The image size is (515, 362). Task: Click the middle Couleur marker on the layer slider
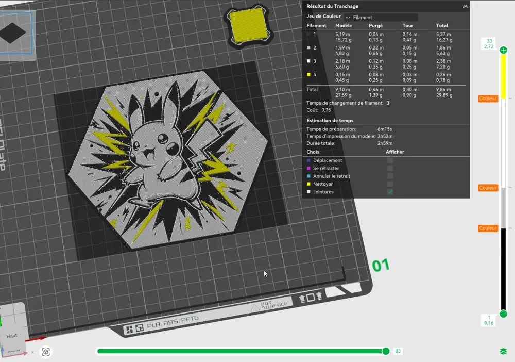[x=488, y=188]
